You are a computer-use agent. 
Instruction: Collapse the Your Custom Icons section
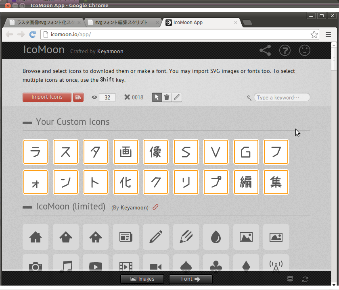(27, 123)
